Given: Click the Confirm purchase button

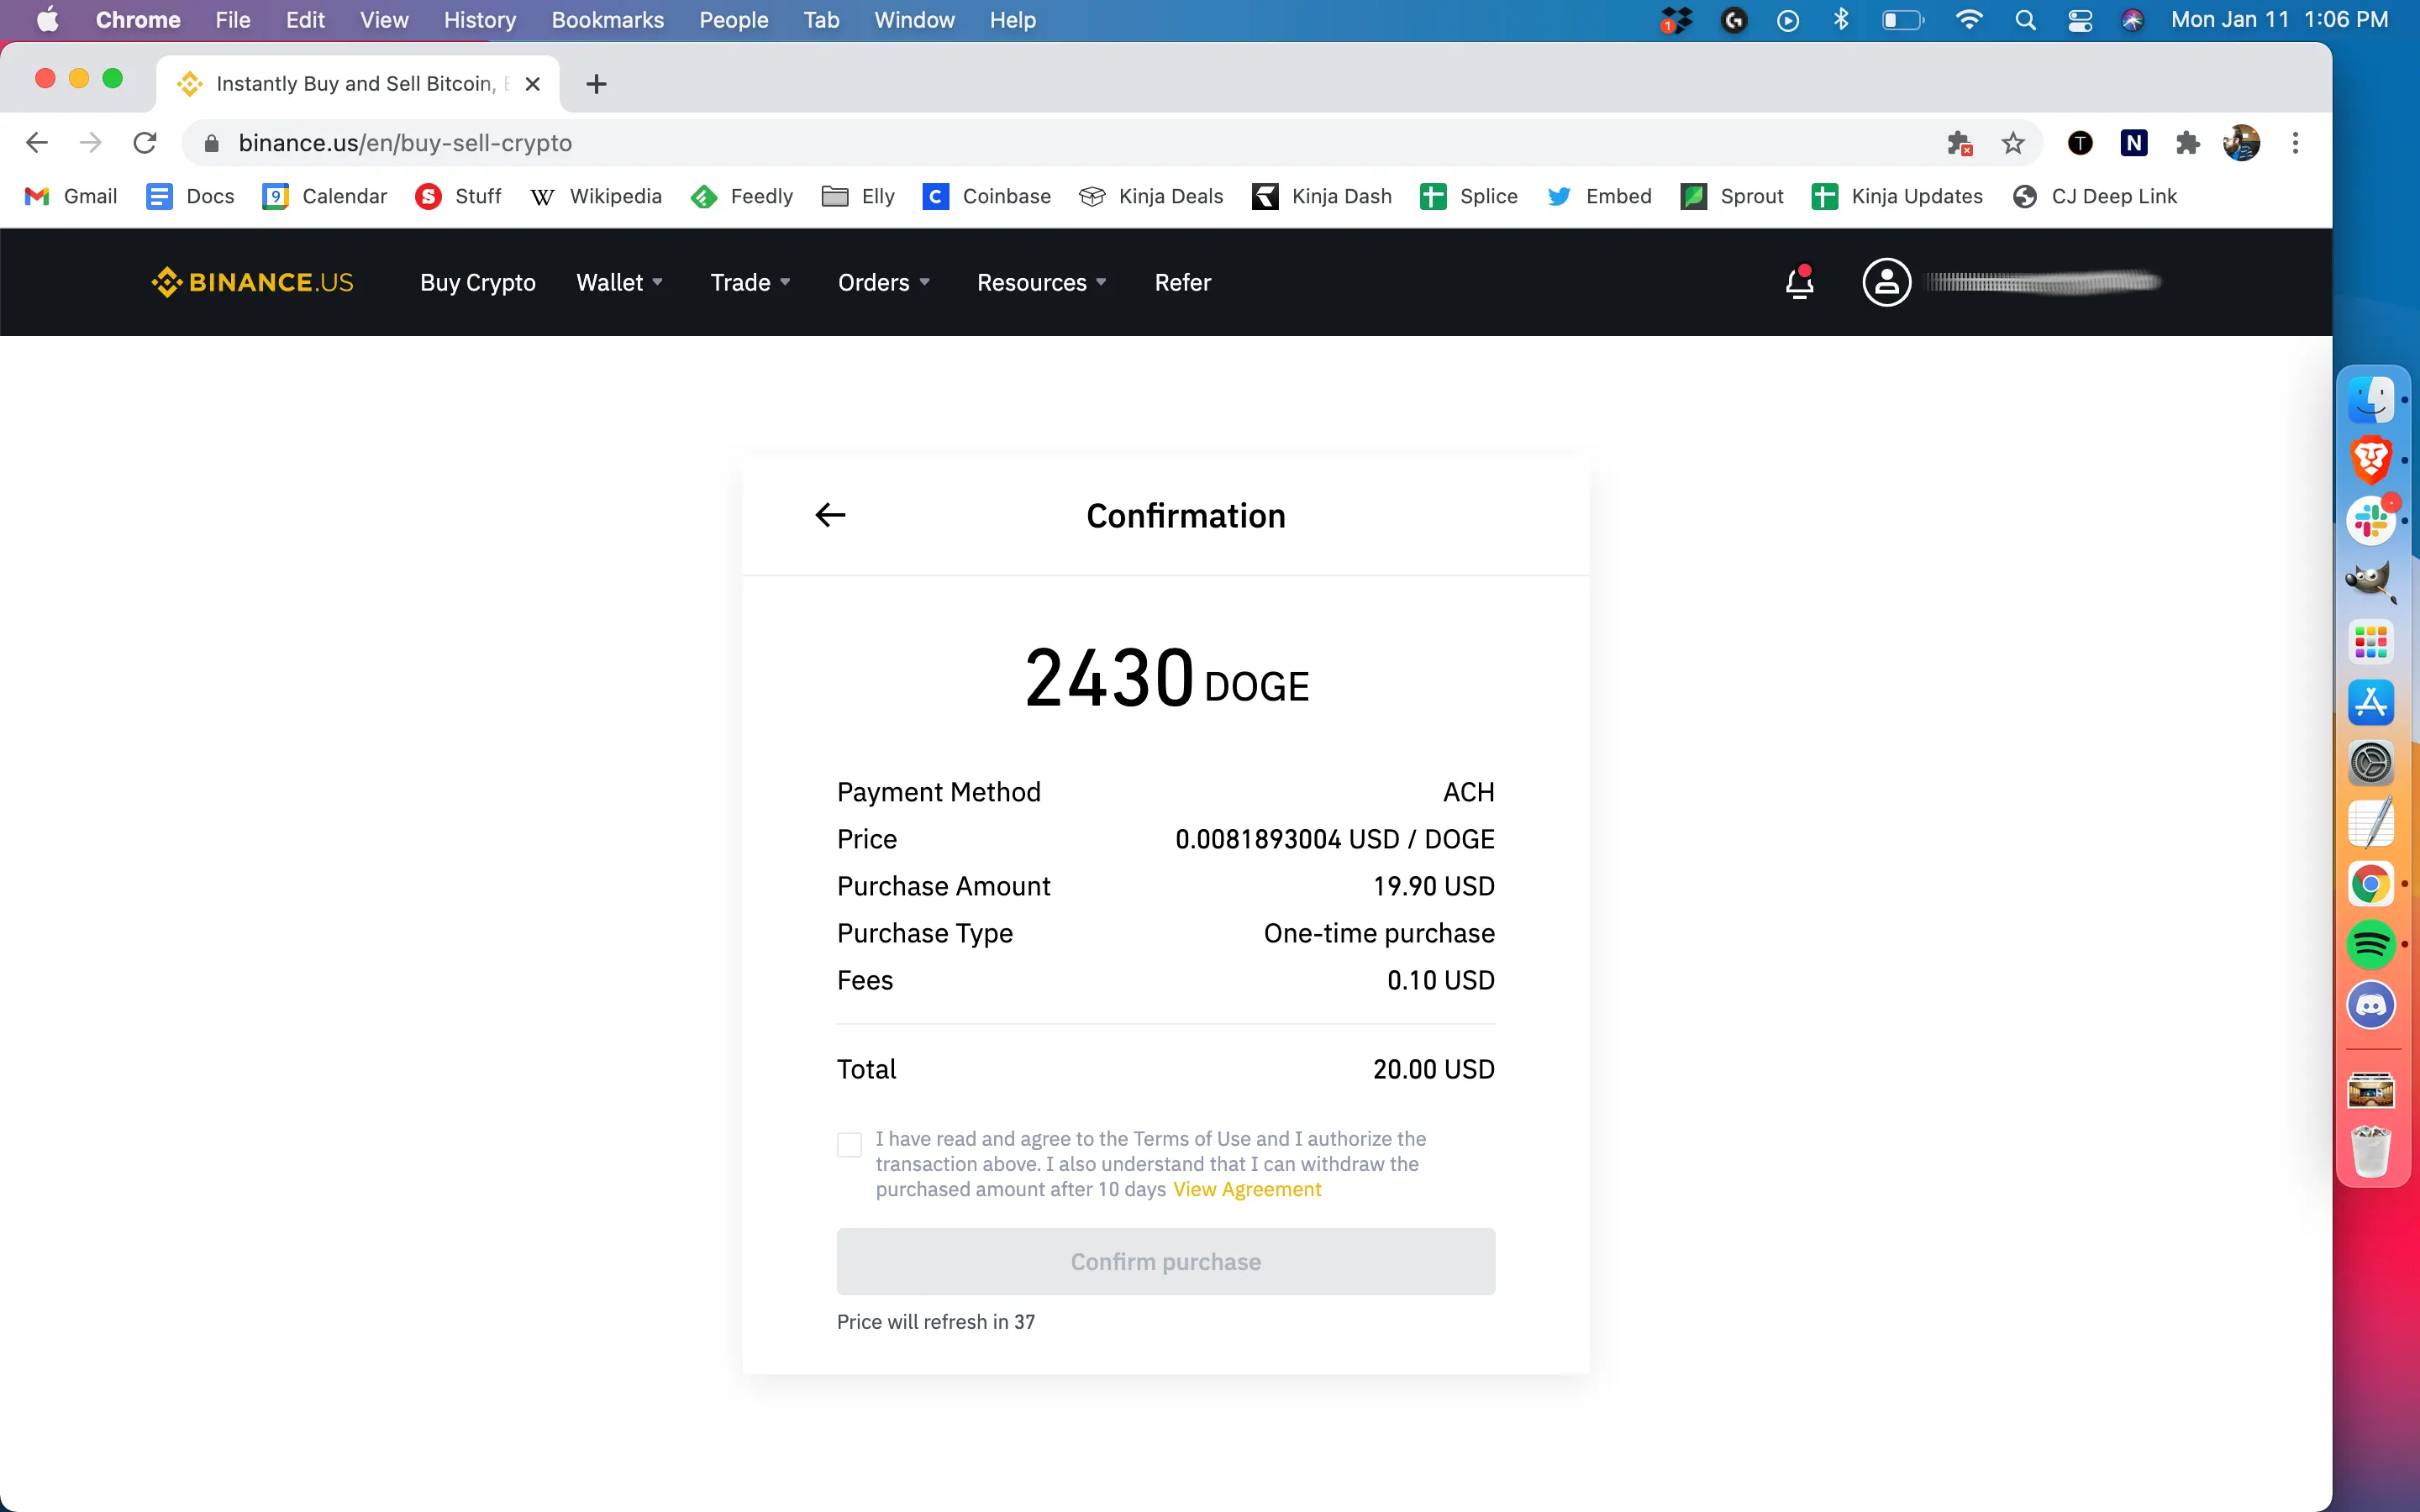Looking at the screenshot, I should (x=1165, y=1261).
